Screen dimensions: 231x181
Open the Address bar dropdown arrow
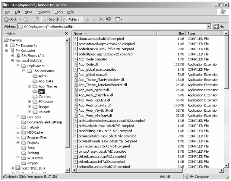[x=208, y=27]
